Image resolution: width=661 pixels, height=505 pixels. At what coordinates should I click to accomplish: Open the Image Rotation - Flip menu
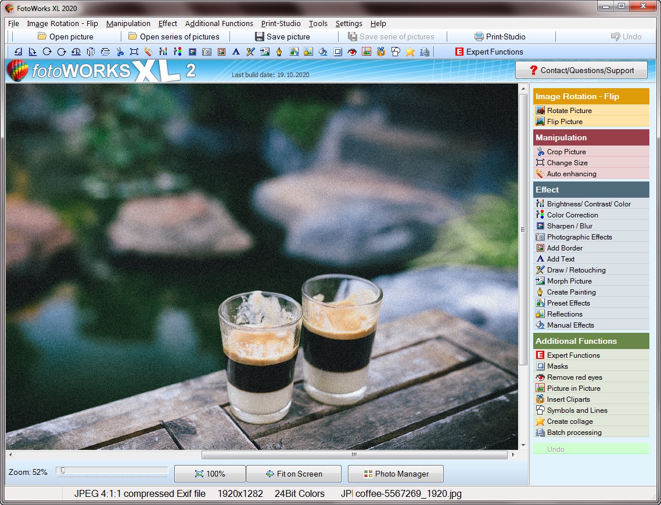click(62, 24)
